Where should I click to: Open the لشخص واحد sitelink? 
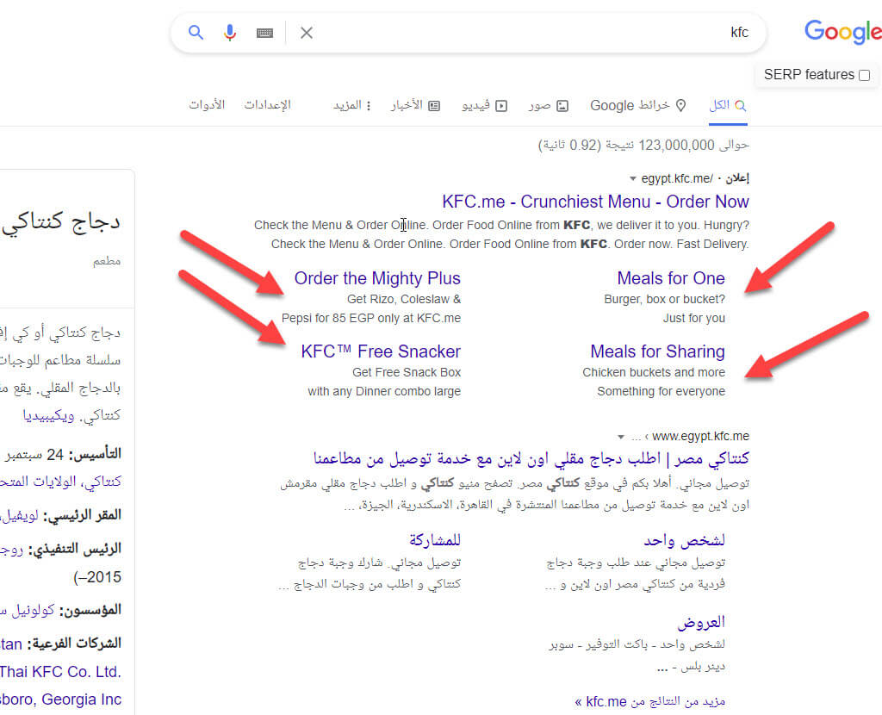pos(684,541)
